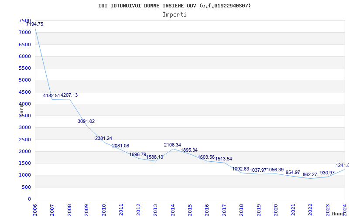Click the x-axis year 2009
Screen dimensions: 349x218
point(86,210)
